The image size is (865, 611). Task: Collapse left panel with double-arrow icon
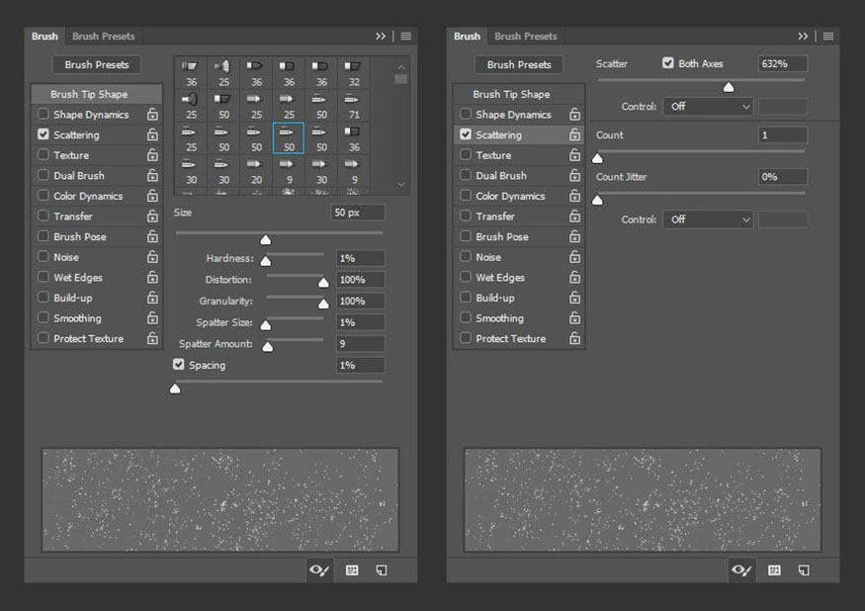(381, 37)
